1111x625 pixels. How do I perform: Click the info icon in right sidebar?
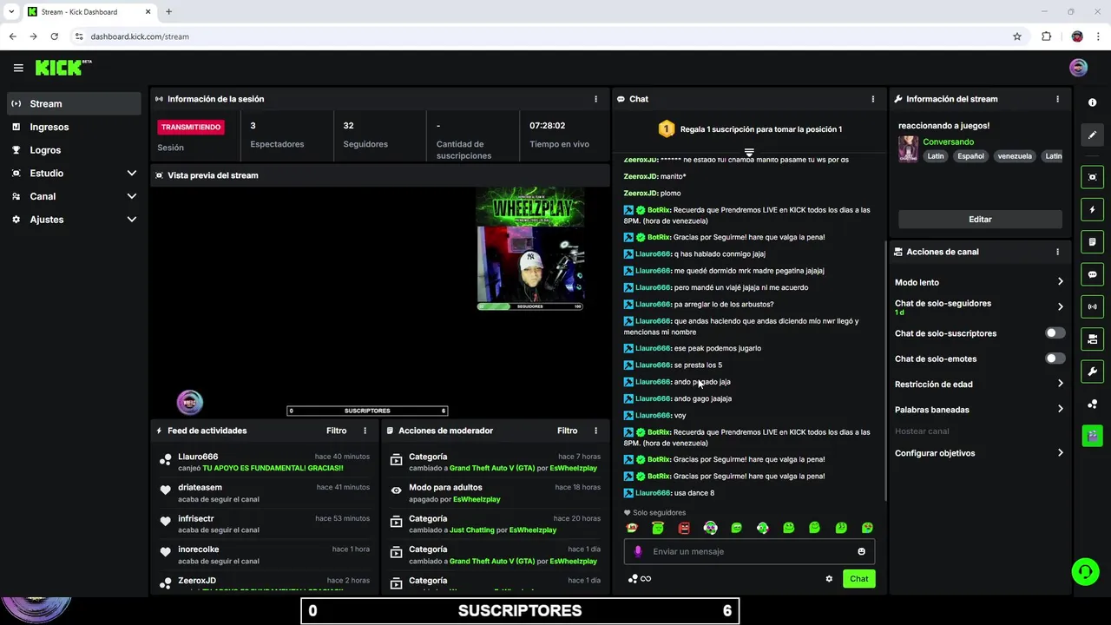point(1092,102)
